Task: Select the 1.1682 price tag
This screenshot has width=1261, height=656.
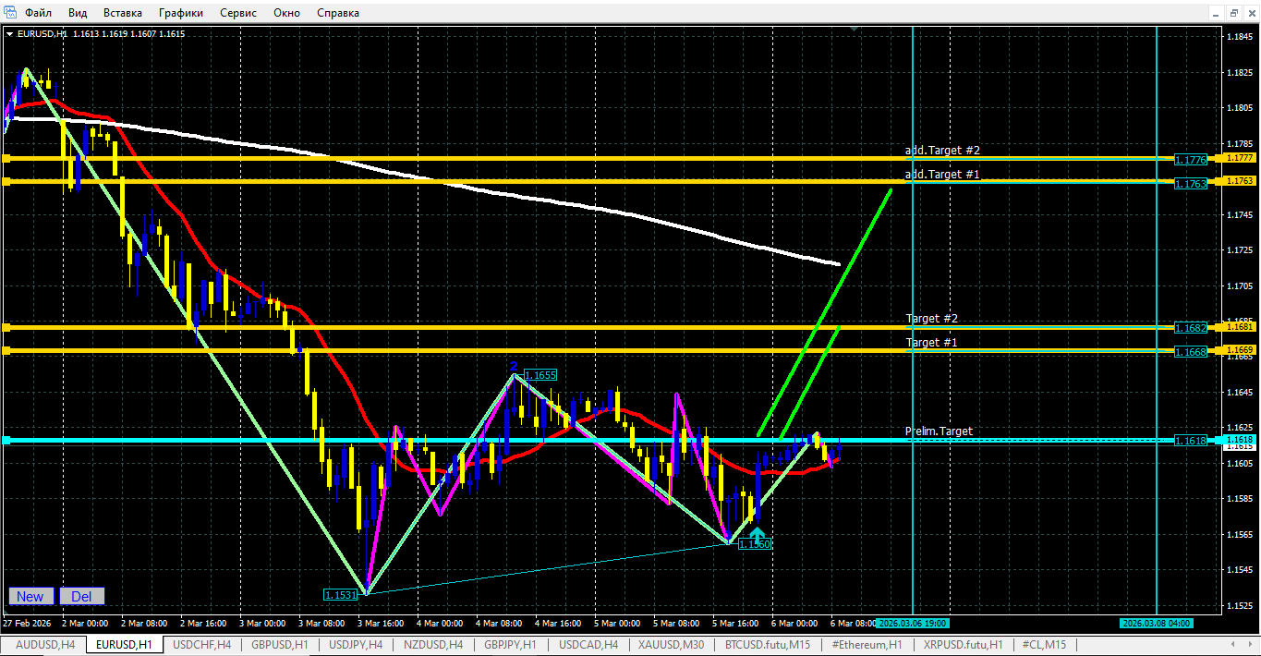Action: 1191,328
